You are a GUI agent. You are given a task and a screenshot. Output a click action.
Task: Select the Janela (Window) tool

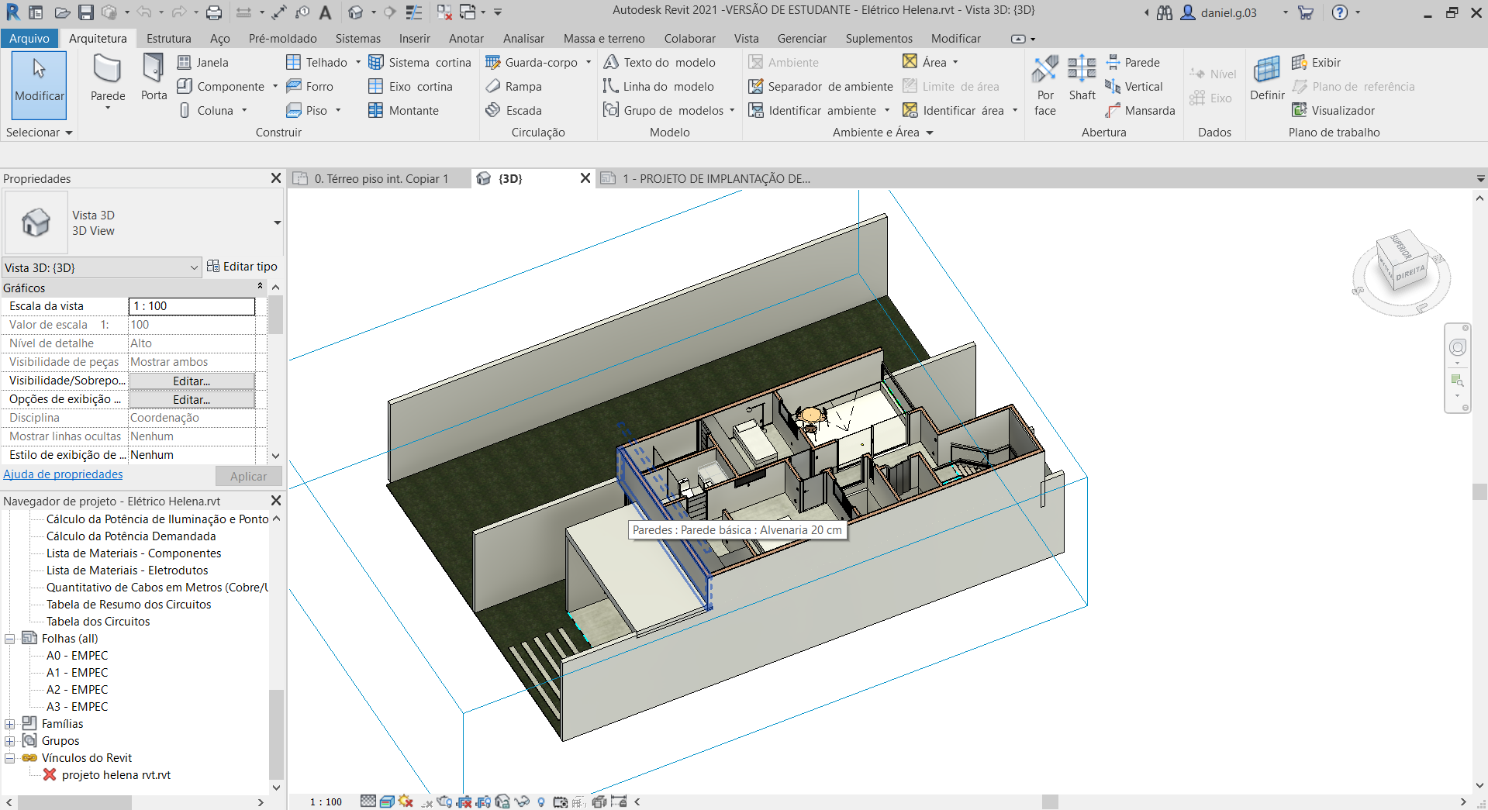point(203,62)
